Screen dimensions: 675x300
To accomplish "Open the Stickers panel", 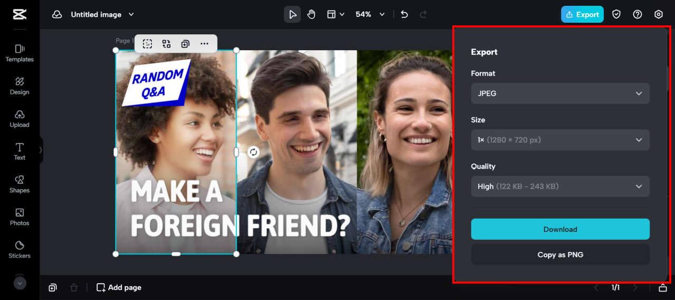I will click(20, 250).
